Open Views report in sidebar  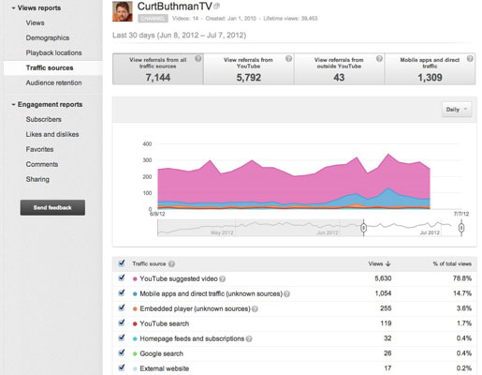coord(35,22)
